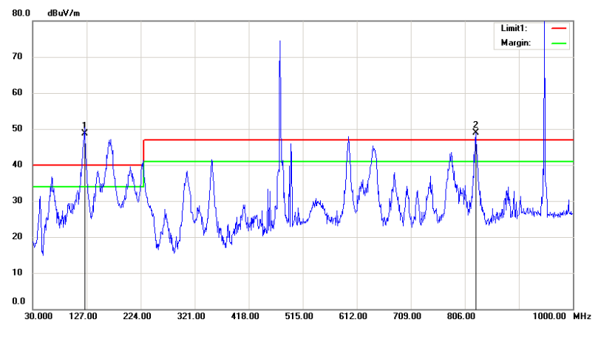The height and width of the screenshot is (339, 601).
Task: Click the MHz unit label on frequency axis
Action: pos(582,316)
